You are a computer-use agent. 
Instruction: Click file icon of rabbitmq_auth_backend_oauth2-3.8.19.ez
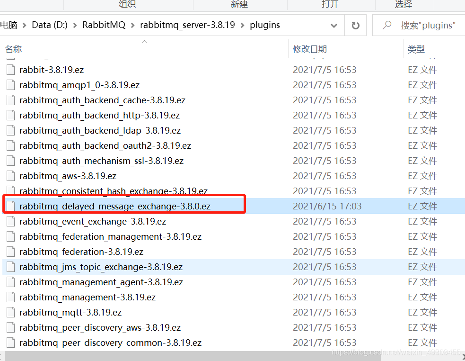coord(11,145)
